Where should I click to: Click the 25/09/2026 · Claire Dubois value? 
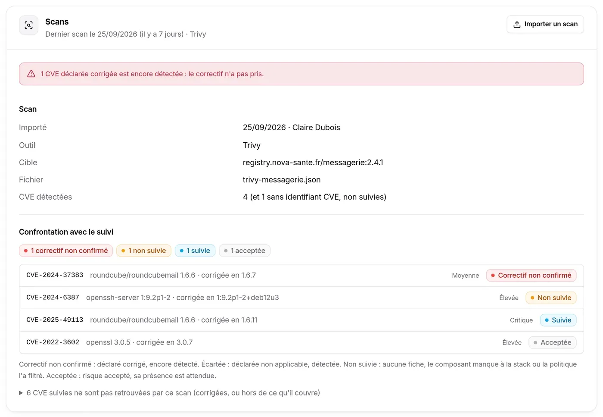[292, 128]
